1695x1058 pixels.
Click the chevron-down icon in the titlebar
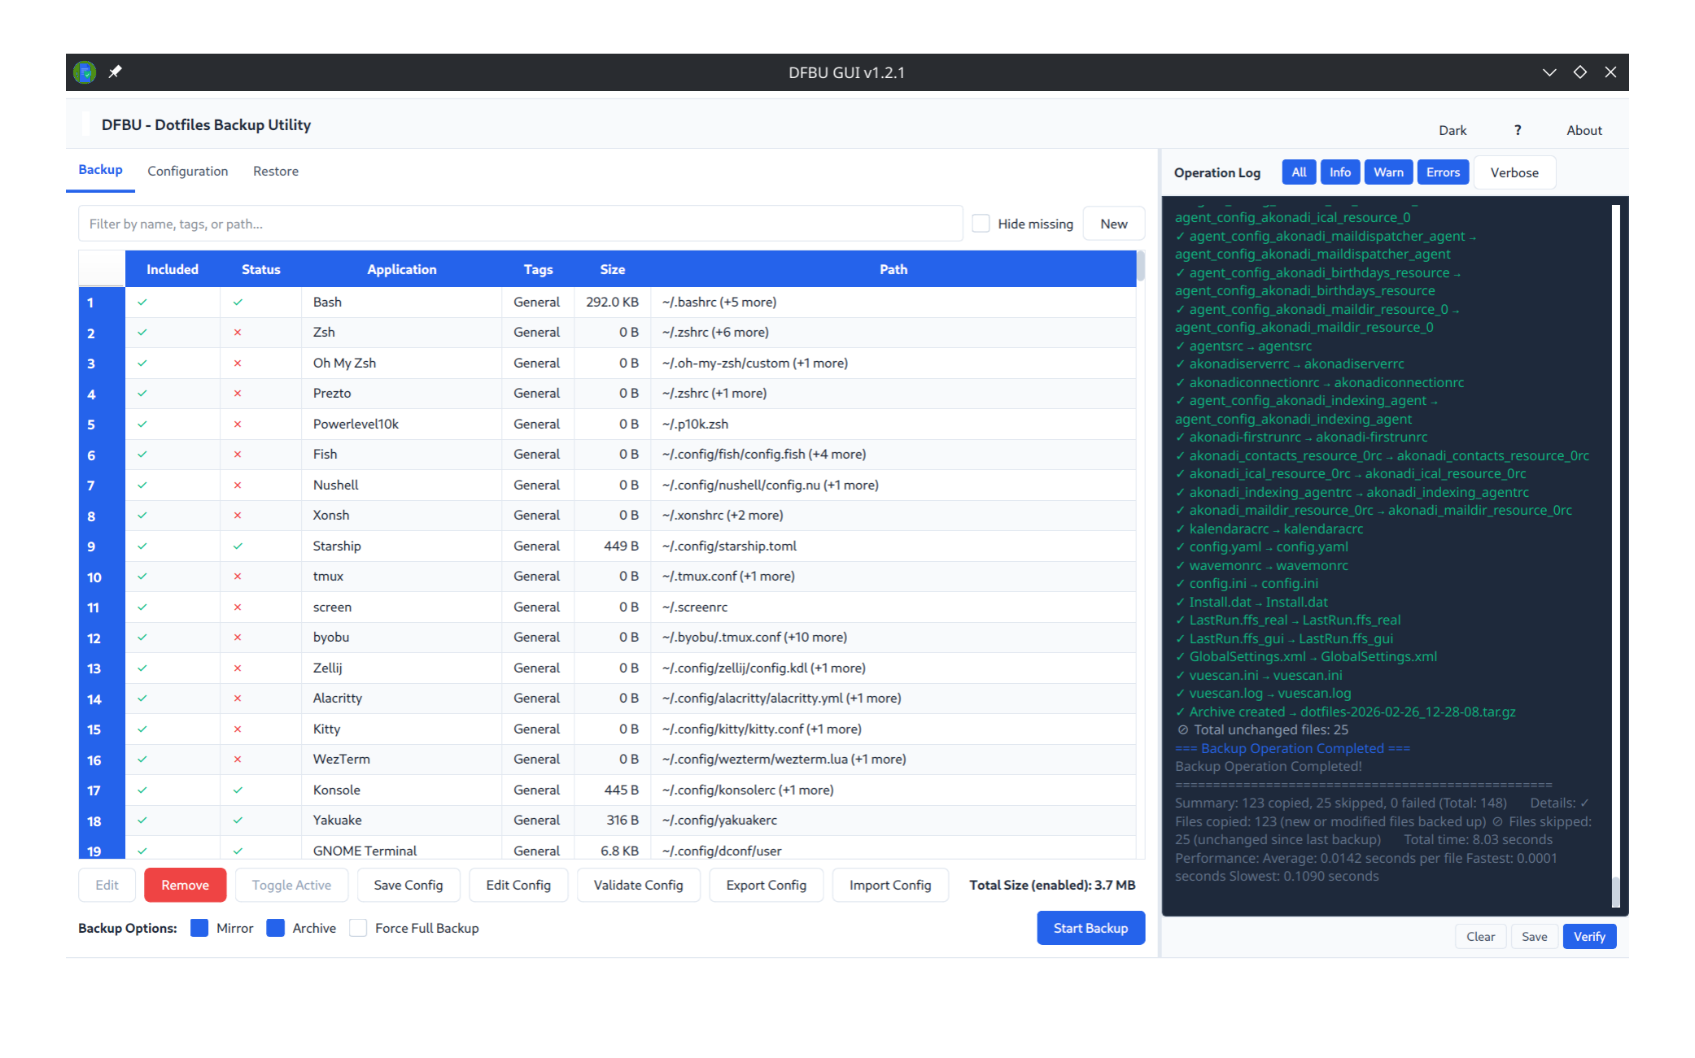(1549, 72)
